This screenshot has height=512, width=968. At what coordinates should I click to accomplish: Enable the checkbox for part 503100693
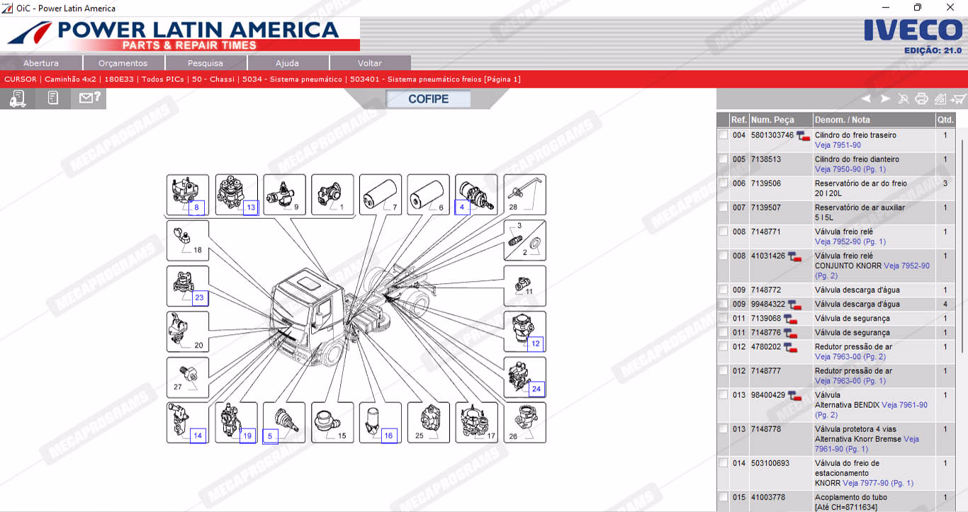point(723,463)
